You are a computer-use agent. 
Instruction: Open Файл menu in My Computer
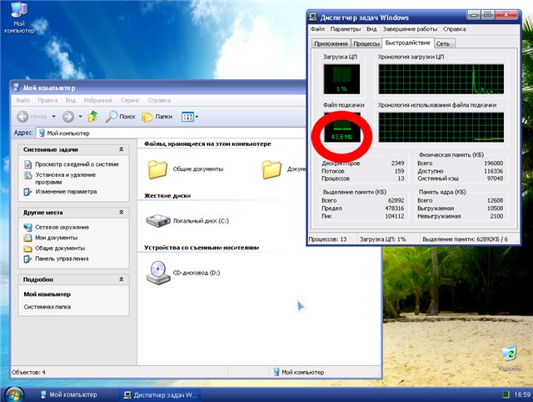coord(22,100)
